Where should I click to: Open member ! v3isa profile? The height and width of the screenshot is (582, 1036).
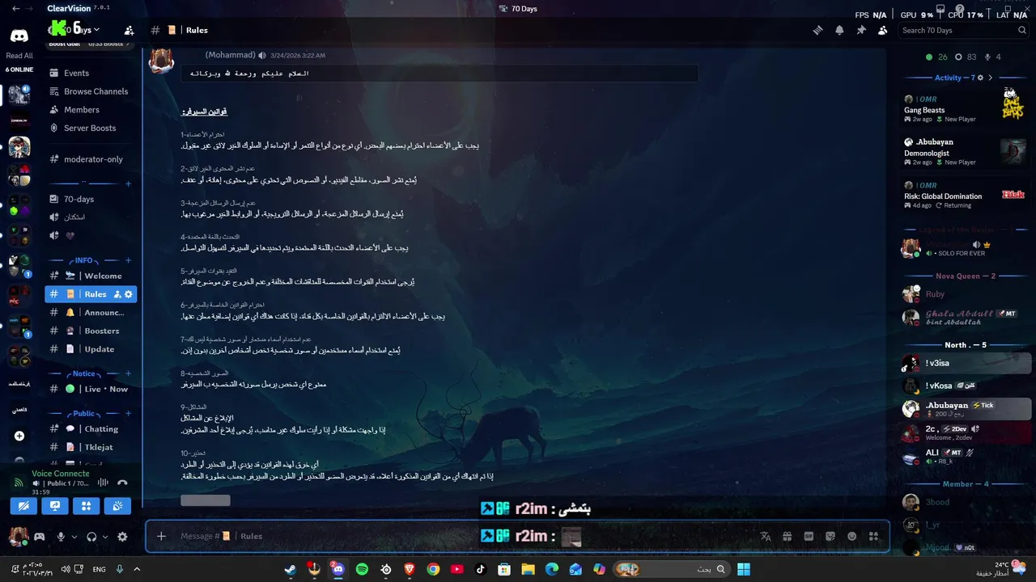click(x=964, y=363)
